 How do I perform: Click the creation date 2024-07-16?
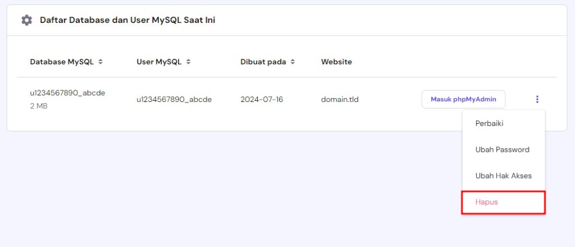pos(262,100)
